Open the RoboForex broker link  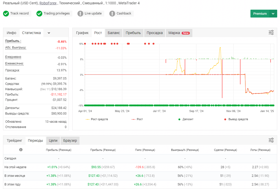tap(48, 3)
